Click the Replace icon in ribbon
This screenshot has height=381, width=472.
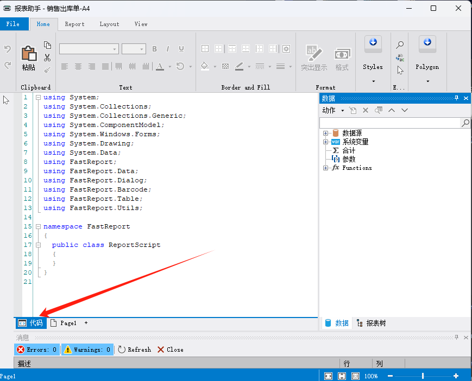[x=400, y=58]
